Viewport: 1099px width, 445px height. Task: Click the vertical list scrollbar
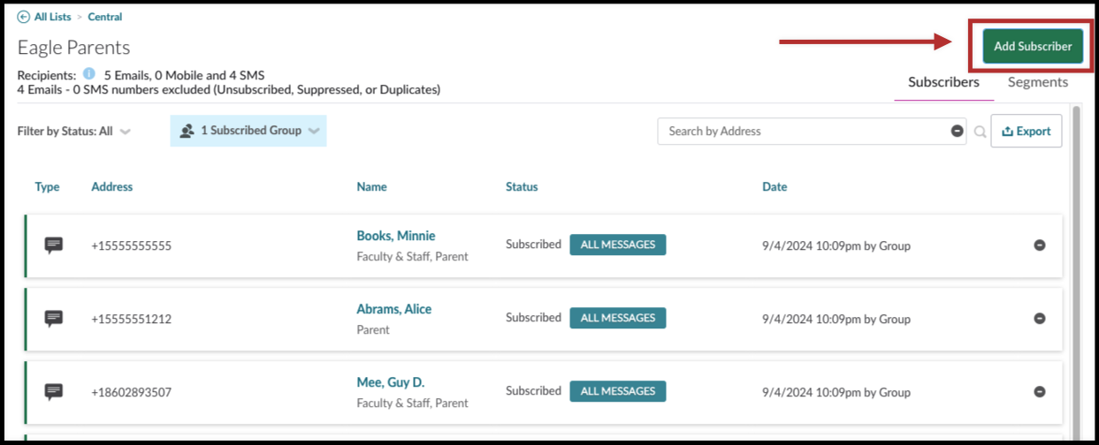pyautogui.click(x=1075, y=272)
